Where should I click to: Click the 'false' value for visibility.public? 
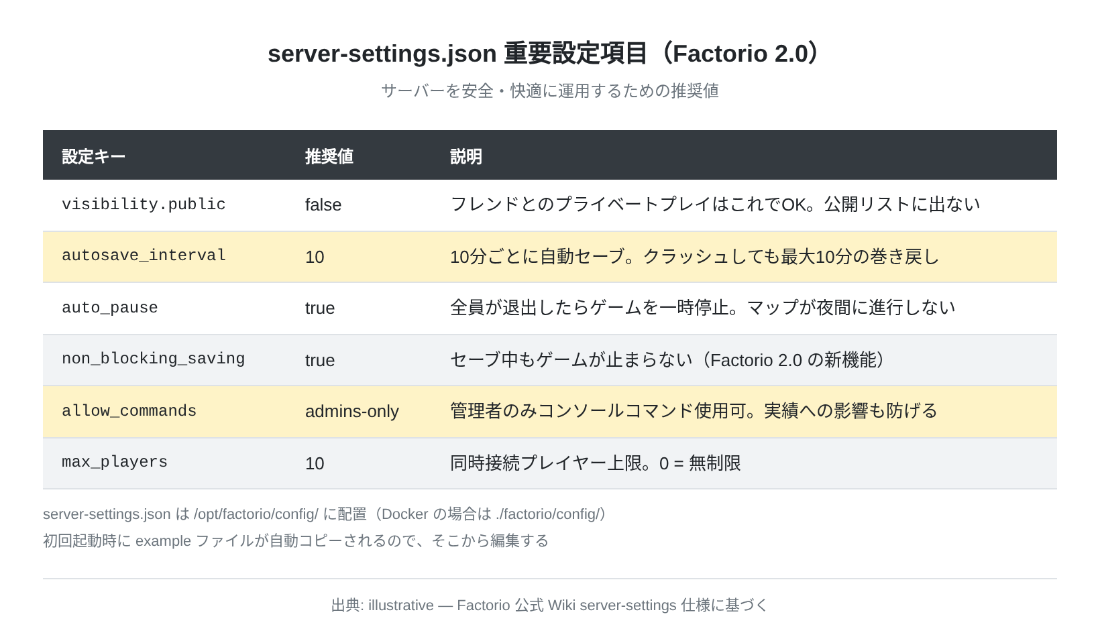[323, 205]
